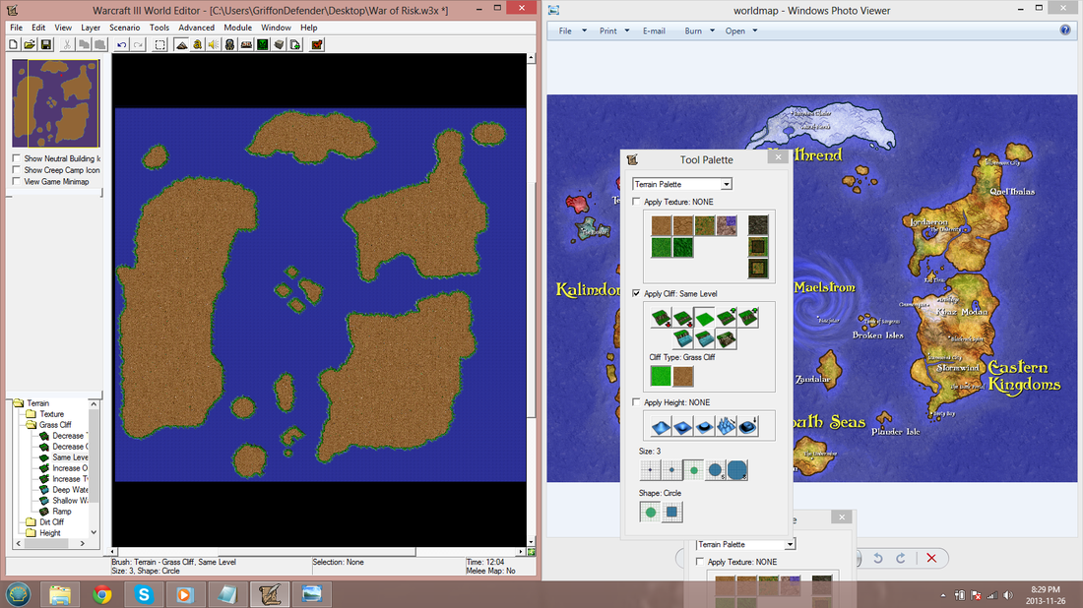Delete the image with red X in Photo Viewer
The width and height of the screenshot is (1083, 608).
pyautogui.click(x=931, y=558)
